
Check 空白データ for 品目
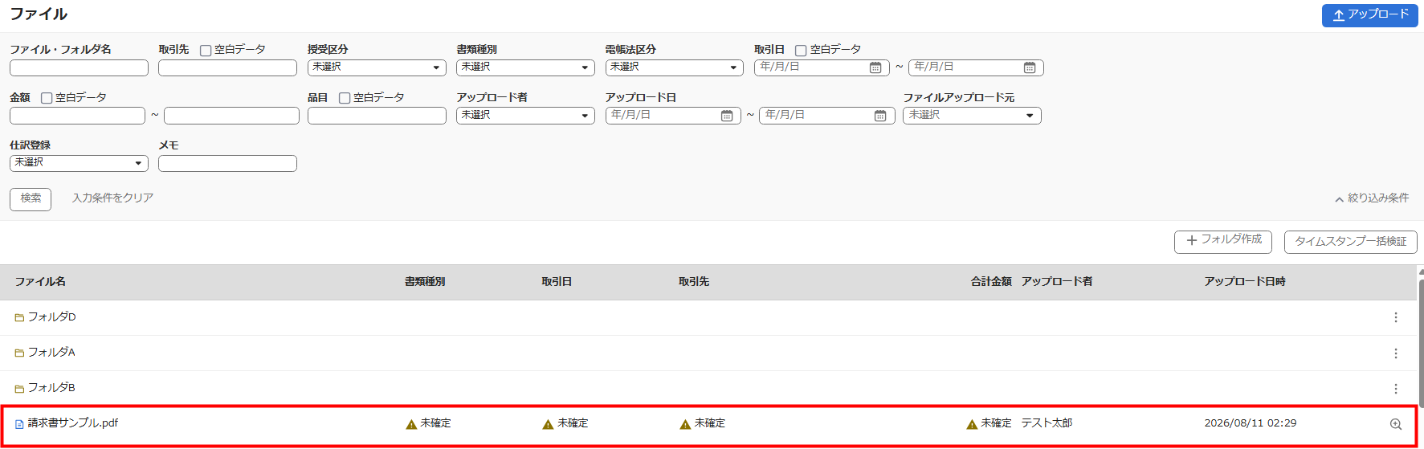click(x=345, y=98)
